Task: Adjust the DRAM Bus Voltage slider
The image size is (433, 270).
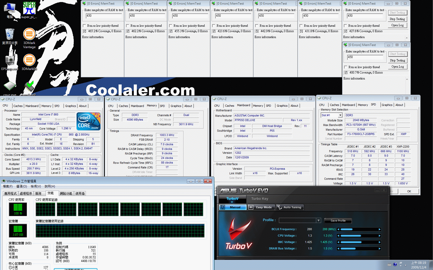Action: [359, 249]
